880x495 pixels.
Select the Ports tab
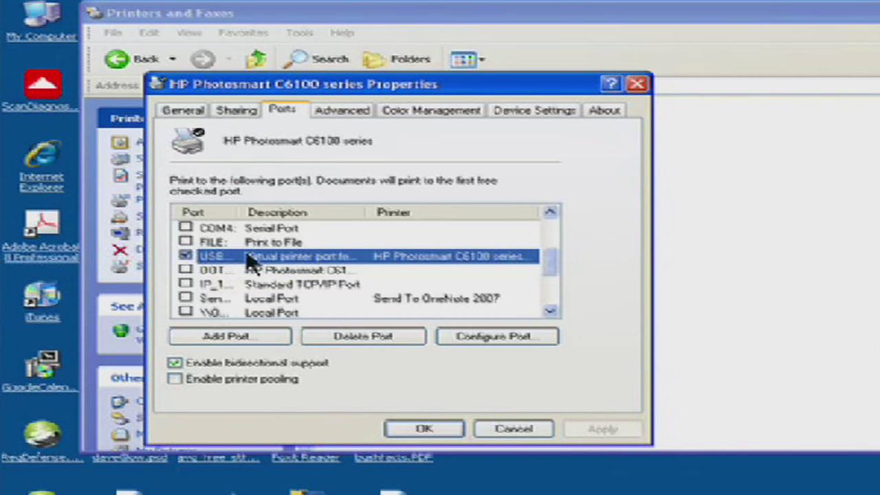pyautogui.click(x=282, y=109)
